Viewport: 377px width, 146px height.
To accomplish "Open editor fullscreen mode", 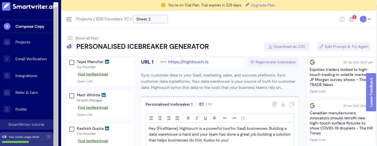I will (x=243, y=118).
